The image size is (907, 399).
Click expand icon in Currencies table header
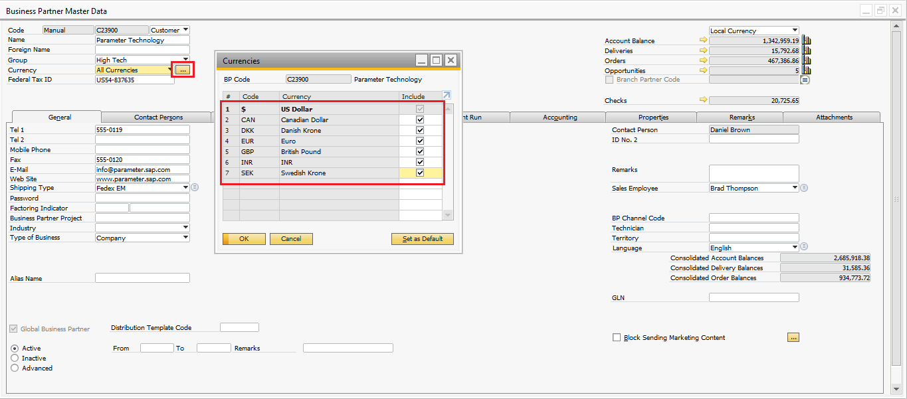(x=447, y=96)
